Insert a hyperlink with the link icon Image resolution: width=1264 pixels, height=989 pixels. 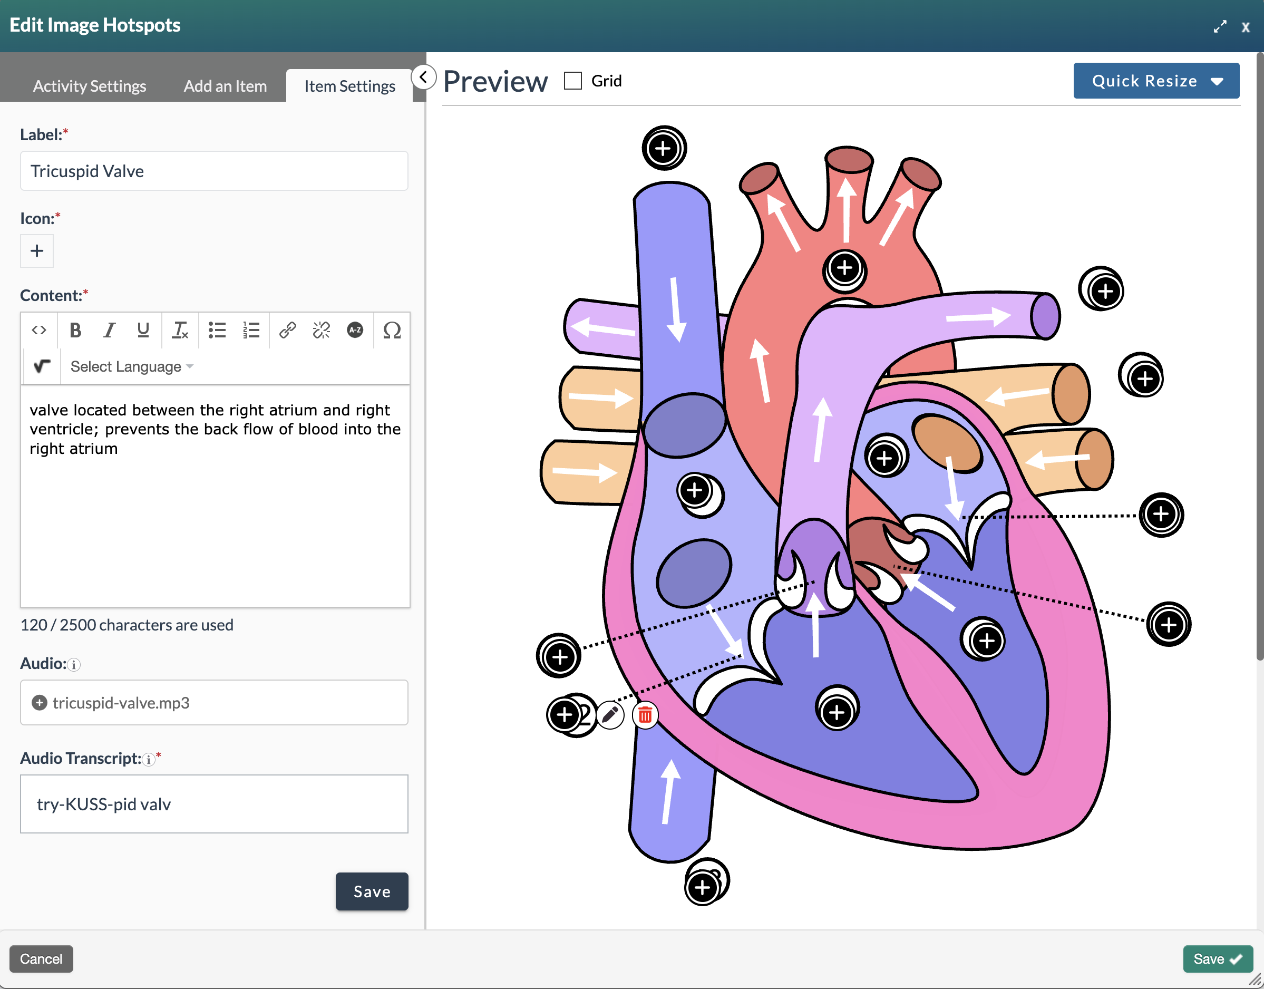point(287,330)
